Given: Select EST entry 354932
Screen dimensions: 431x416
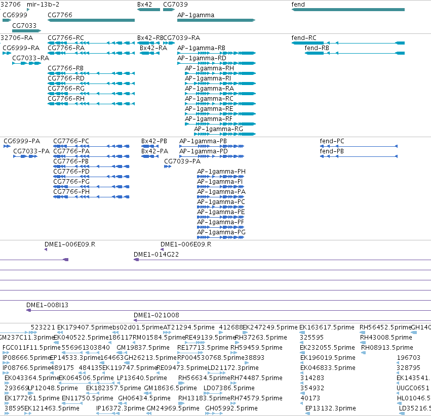Looking at the screenshot, I should pos(312,388).
